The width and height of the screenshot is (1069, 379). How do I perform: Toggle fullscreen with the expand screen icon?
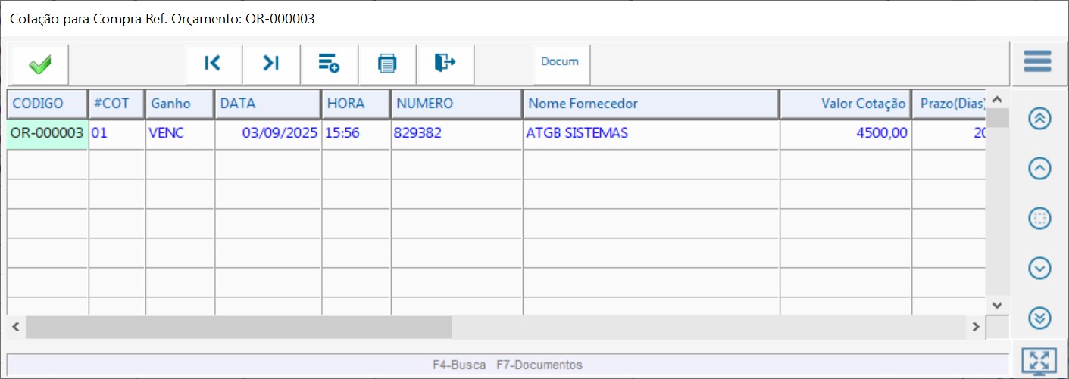[1039, 362]
